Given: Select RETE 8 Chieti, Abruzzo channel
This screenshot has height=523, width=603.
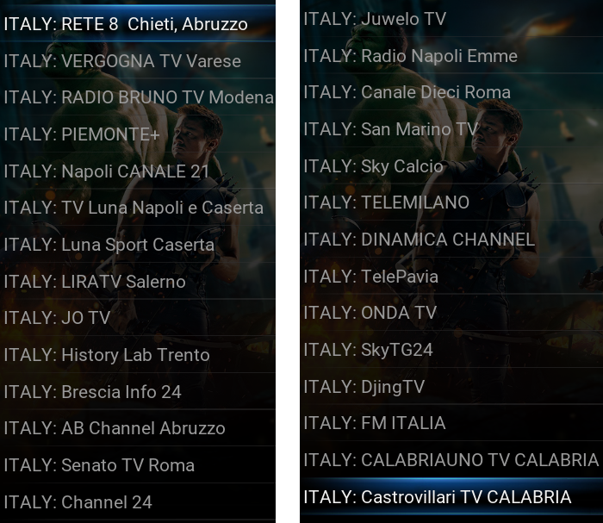Looking at the screenshot, I should (137, 24).
